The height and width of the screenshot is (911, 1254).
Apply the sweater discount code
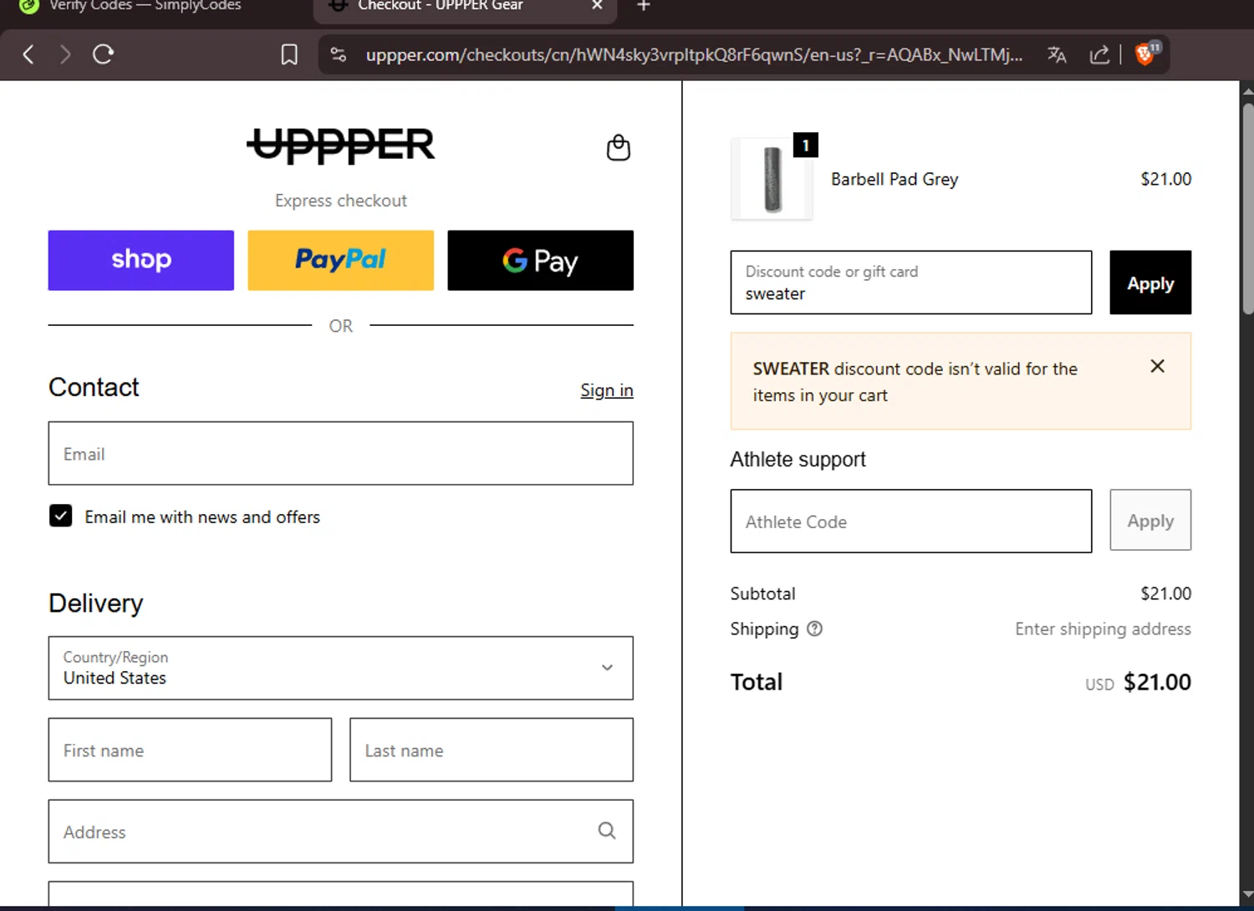click(x=1150, y=282)
